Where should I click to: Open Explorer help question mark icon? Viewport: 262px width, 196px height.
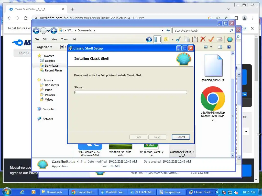pos(229,47)
